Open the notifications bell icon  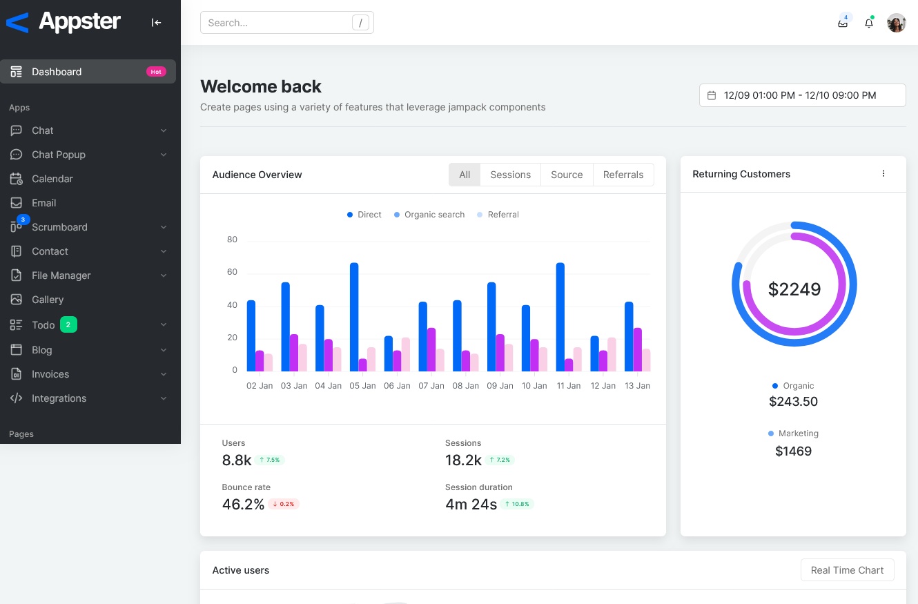coord(869,23)
